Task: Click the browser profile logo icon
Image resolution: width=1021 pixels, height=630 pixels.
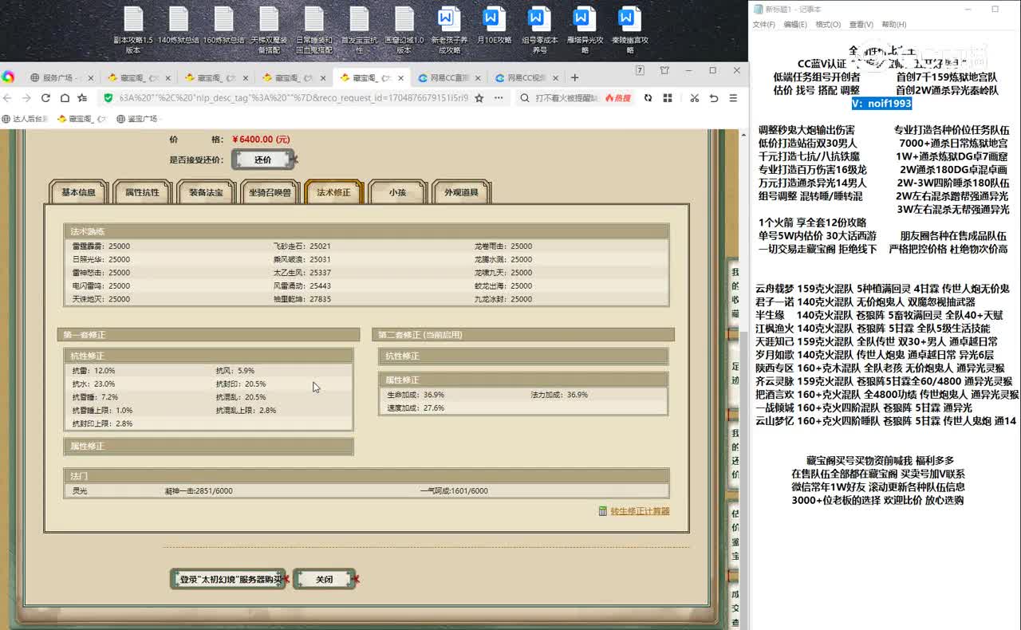Action: 8,77
